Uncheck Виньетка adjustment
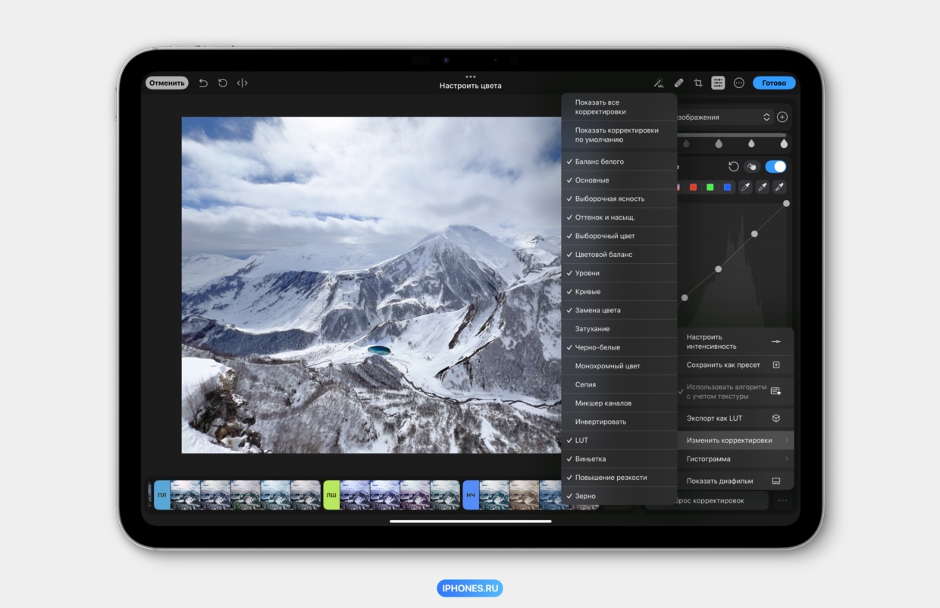Viewport: 940px width, 608px height. coord(619,459)
